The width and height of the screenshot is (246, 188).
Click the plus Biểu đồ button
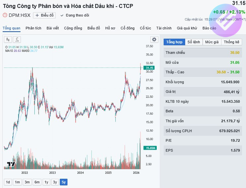45,15
